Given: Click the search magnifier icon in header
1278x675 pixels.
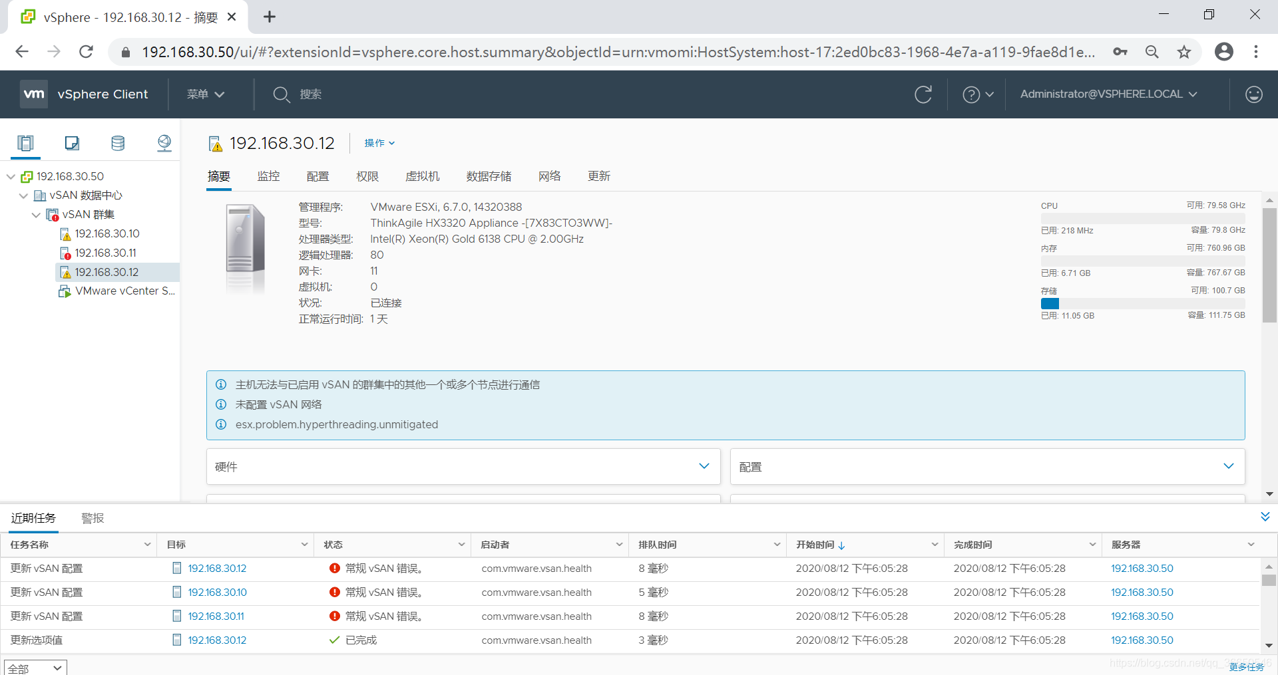Looking at the screenshot, I should click(x=282, y=94).
